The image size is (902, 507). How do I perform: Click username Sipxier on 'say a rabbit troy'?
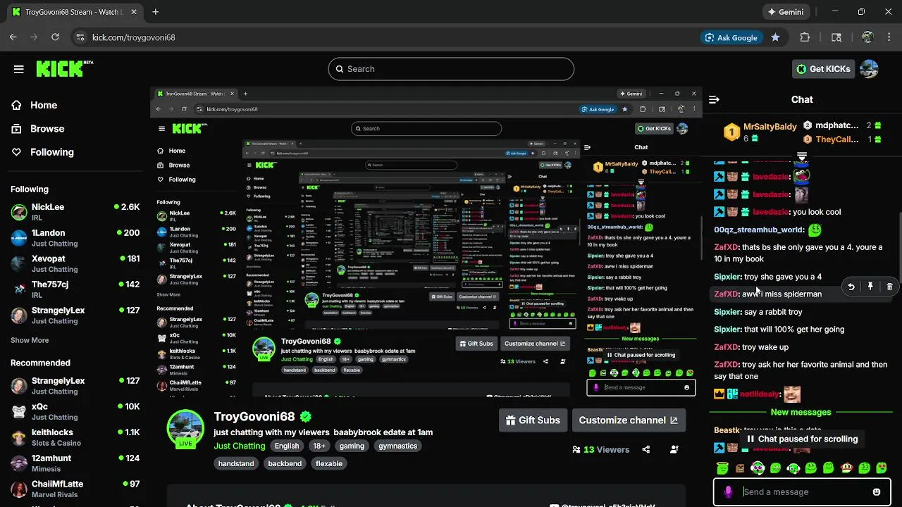point(727,312)
